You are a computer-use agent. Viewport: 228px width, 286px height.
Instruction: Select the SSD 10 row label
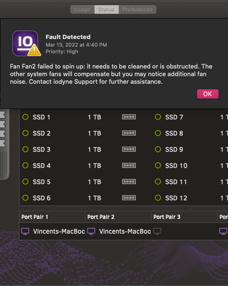point(176,166)
